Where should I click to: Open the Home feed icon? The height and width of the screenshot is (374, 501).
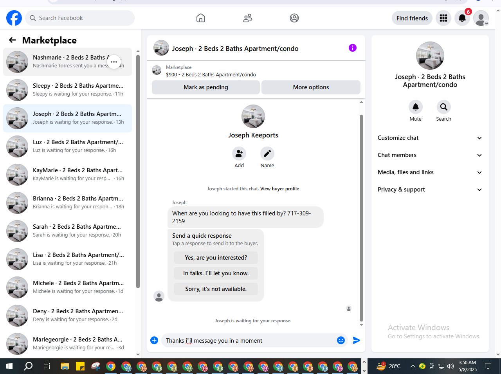click(201, 18)
